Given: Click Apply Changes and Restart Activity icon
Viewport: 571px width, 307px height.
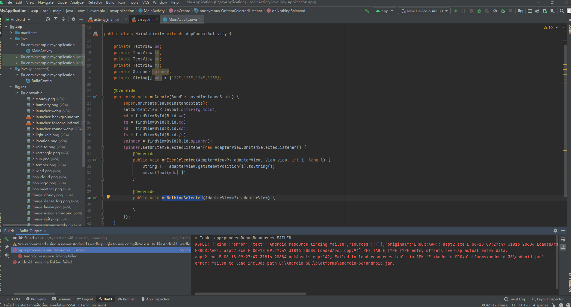Looking at the screenshot, I should click(464, 11).
